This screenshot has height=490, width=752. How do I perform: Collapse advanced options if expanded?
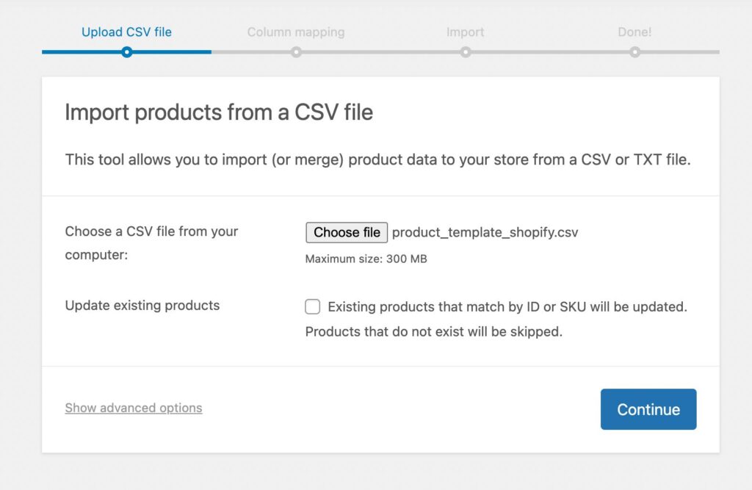pyautogui.click(x=133, y=408)
